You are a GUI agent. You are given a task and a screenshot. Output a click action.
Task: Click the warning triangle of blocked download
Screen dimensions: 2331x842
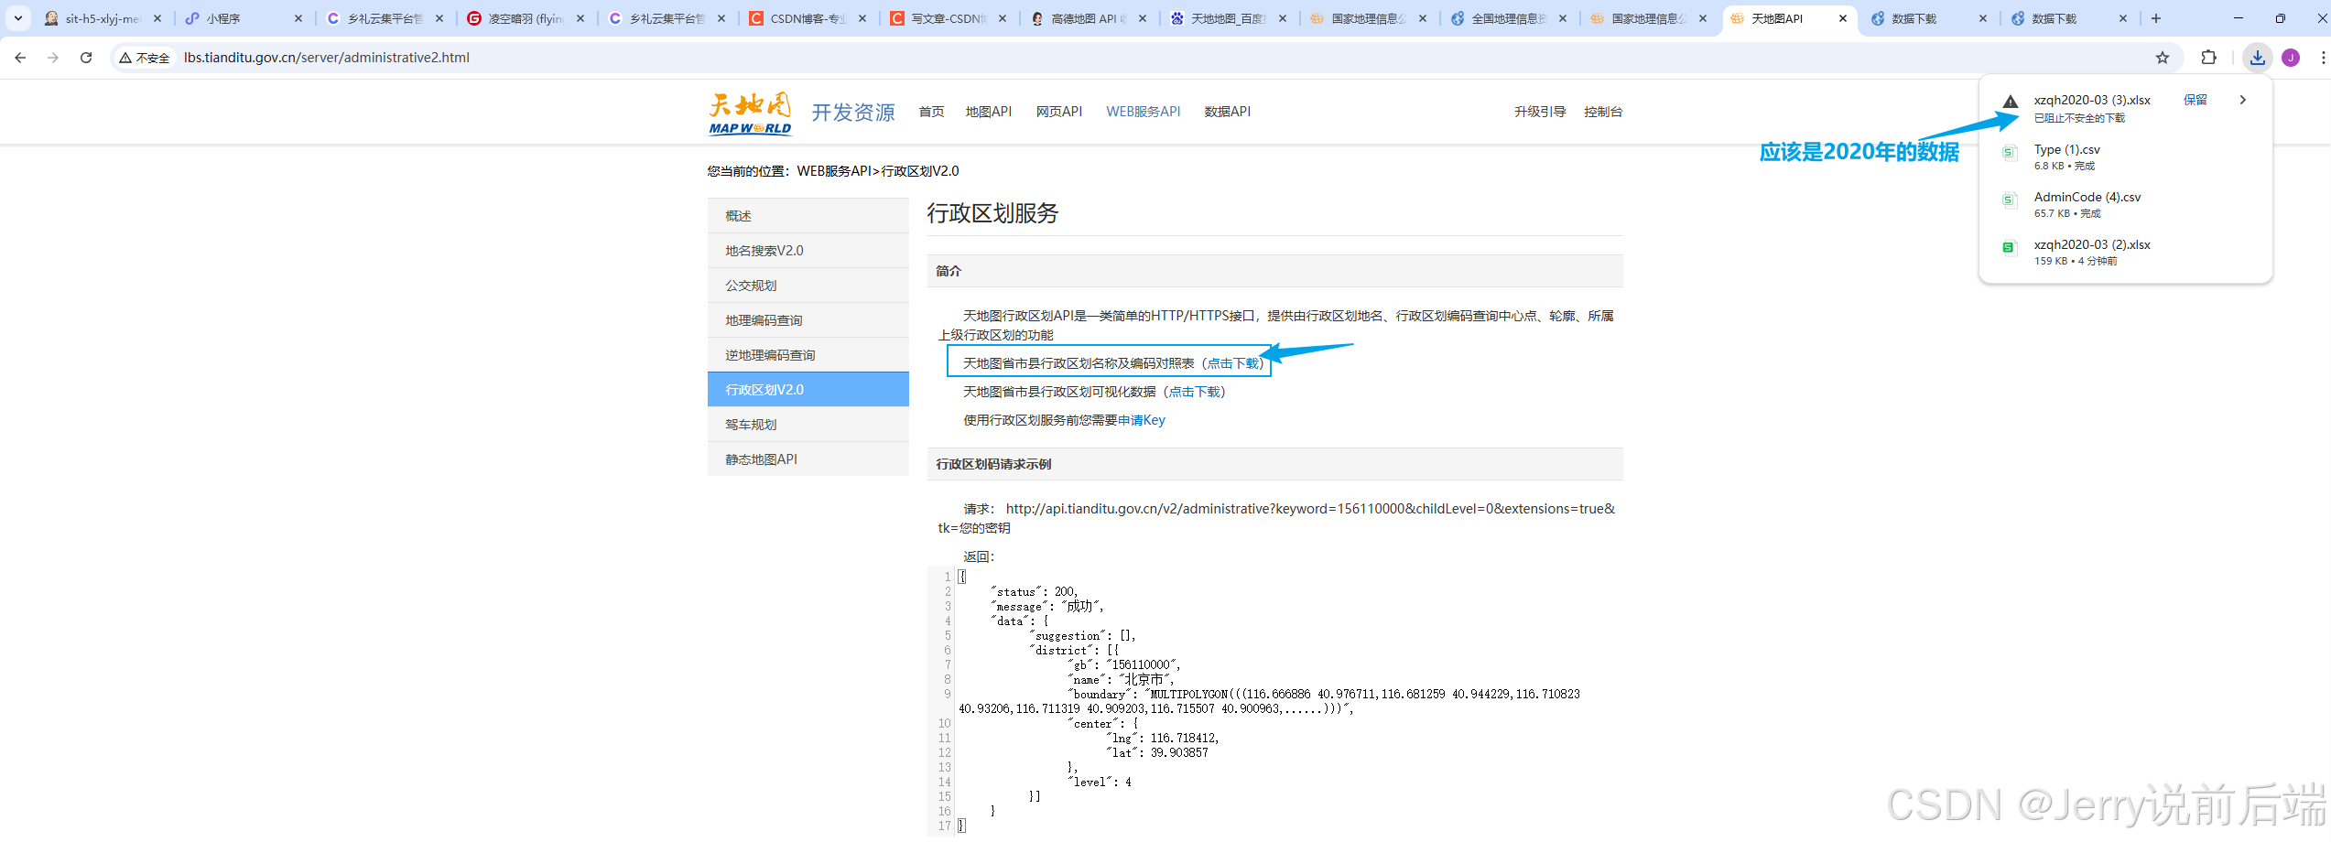(x=2011, y=101)
